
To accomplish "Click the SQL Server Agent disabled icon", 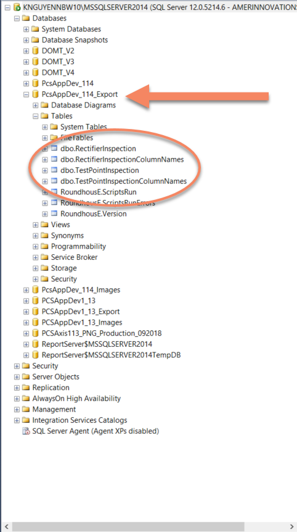I will 26,431.
